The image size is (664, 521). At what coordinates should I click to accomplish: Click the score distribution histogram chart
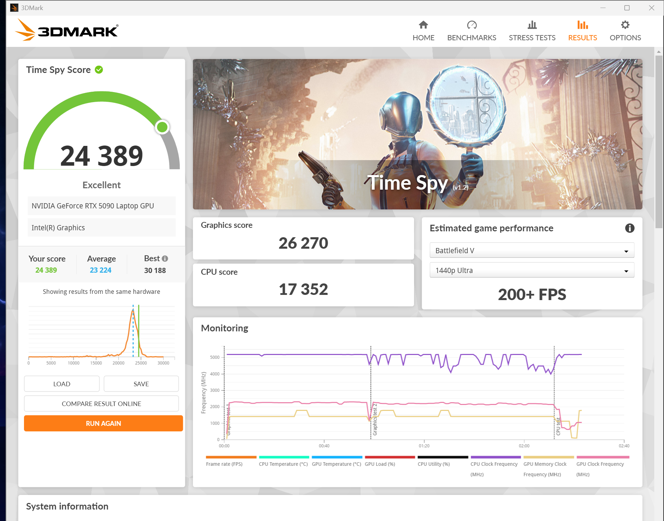[x=102, y=334]
